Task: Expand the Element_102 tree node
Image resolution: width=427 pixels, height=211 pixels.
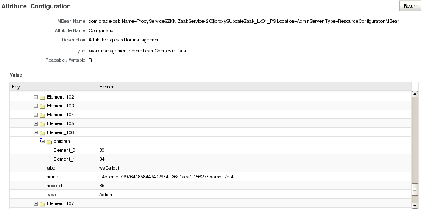Action: coord(36,97)
